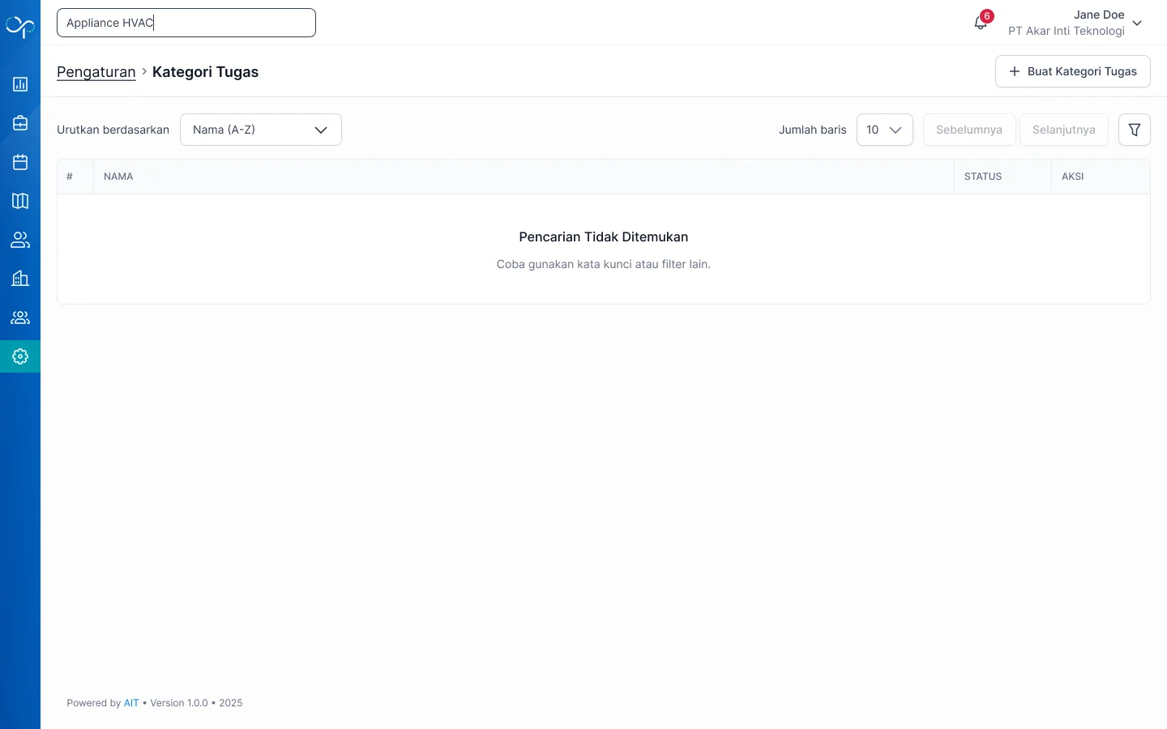Open the three-person team group icon in sidebar
Screen dimensions: 1167x729
coord(20,318)
